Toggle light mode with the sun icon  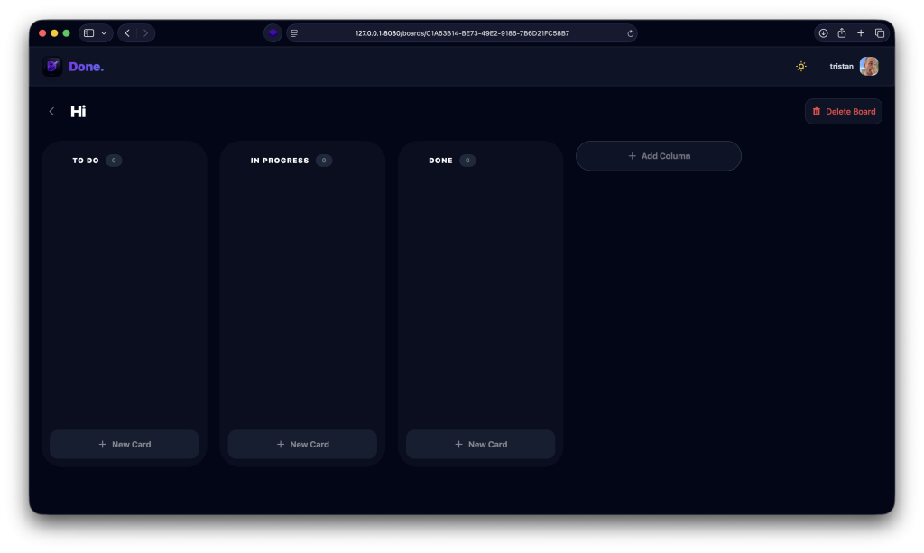click(800, 66)
